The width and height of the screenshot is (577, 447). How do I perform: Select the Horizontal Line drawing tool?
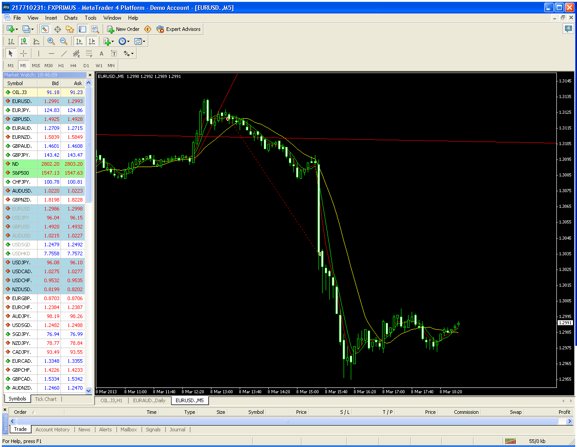[x=51, y=53]
